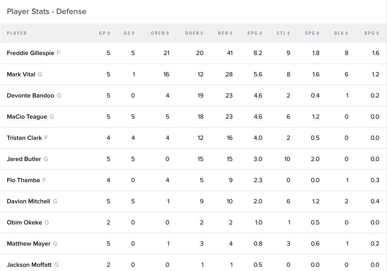Open Mark Vital player profile
Screen dimensions: 387x271
21,74
